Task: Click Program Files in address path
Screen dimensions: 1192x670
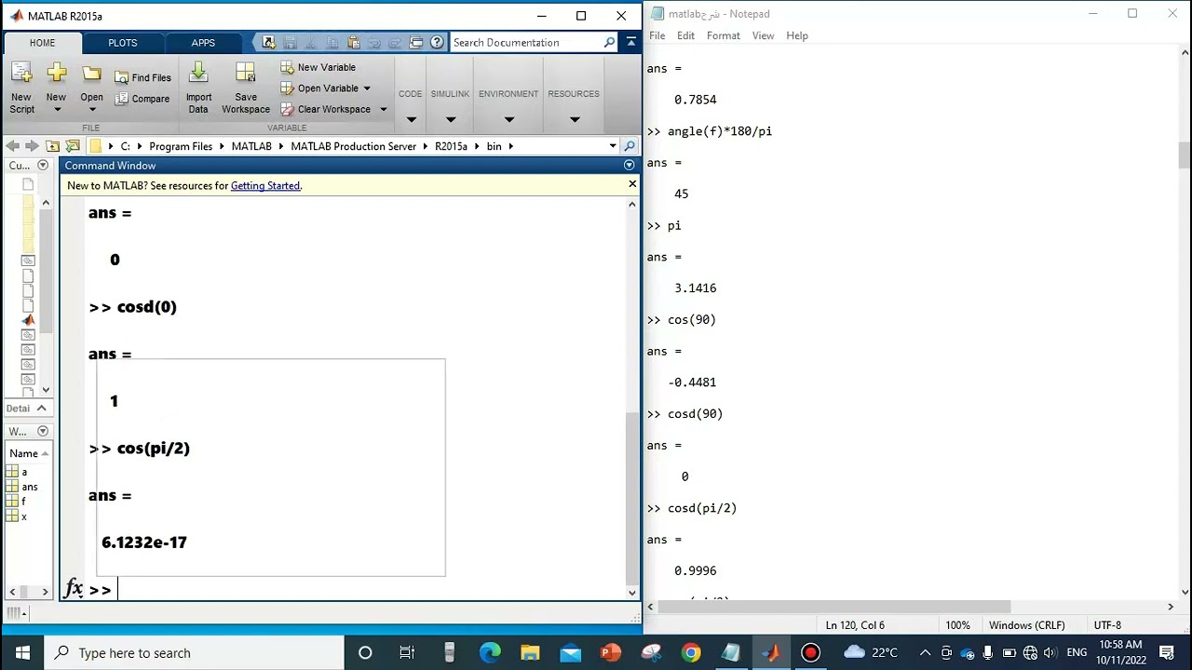Action: (x=181, y=146)
